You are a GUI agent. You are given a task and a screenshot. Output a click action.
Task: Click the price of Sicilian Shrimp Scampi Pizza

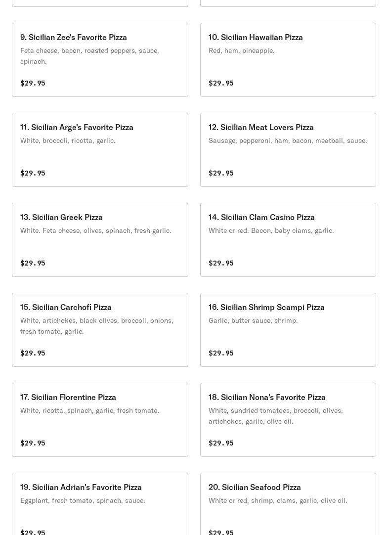pyautogui.click(x=221, y=353)
